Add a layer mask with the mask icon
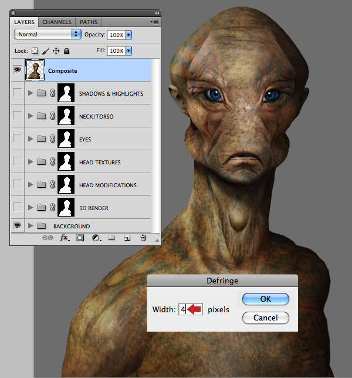The height and width of the screenshot is (378, 352). coord(80,238)
